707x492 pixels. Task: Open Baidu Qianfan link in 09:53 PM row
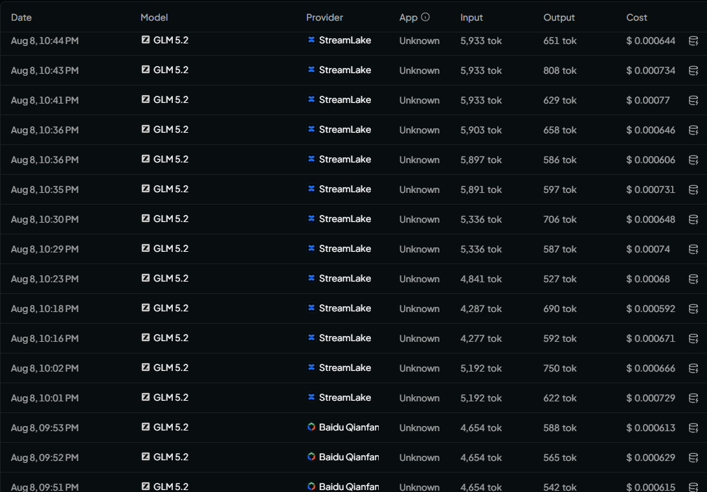coord(348,427)
